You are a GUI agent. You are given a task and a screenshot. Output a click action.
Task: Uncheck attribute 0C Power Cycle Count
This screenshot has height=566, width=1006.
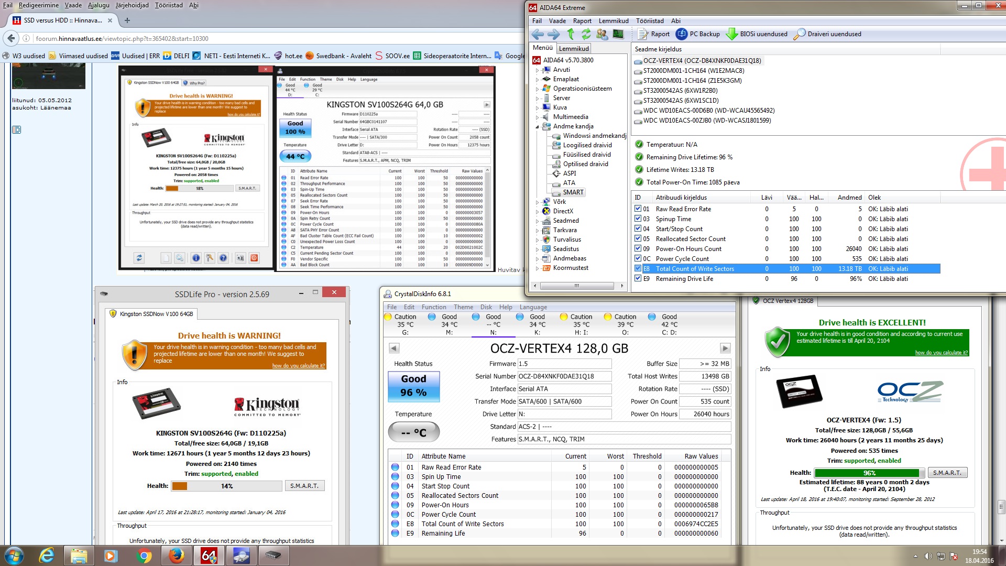click(638, 258)
